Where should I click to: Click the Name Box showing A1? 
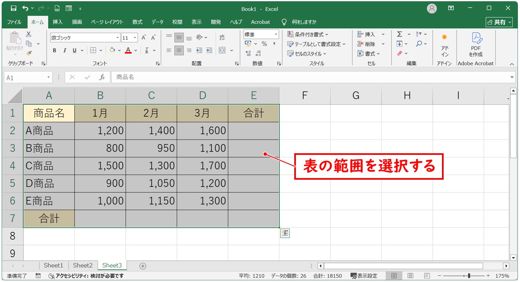[x=25, y=77]
